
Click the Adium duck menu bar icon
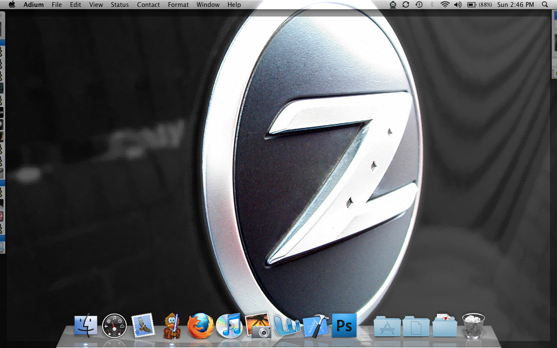393,5
